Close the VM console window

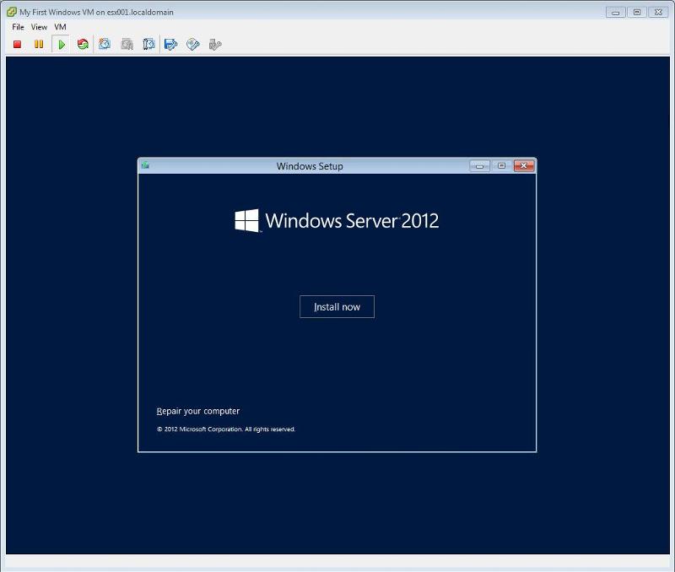(659, 12)
